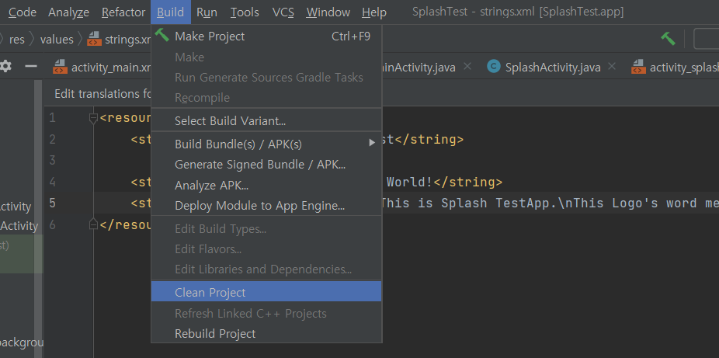Click the SplashActivity.java class icon
This screenshot has width=719, height=358.
point(493,67)
